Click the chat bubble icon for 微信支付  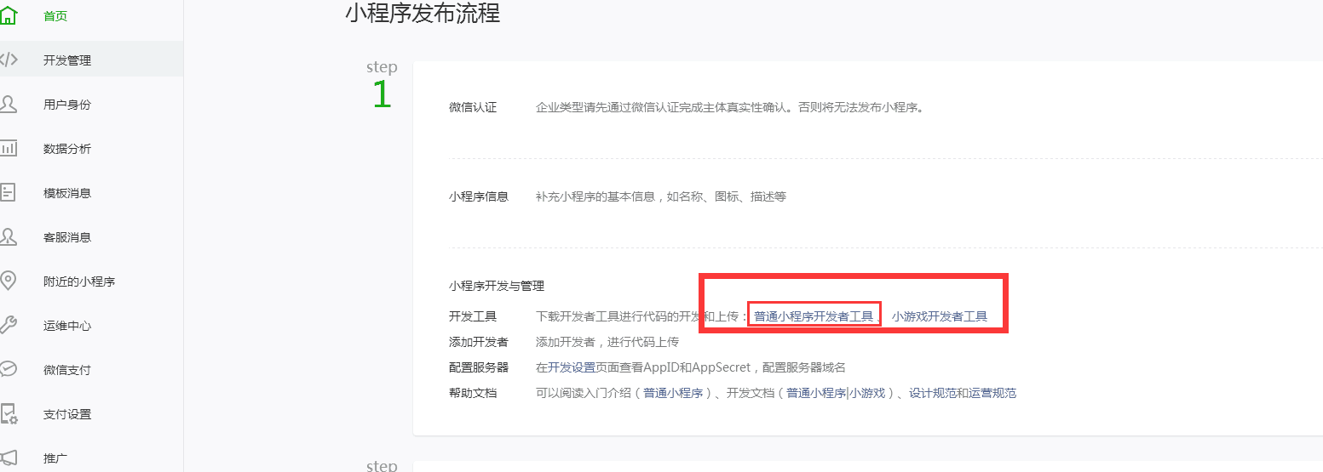pos(8,370)
